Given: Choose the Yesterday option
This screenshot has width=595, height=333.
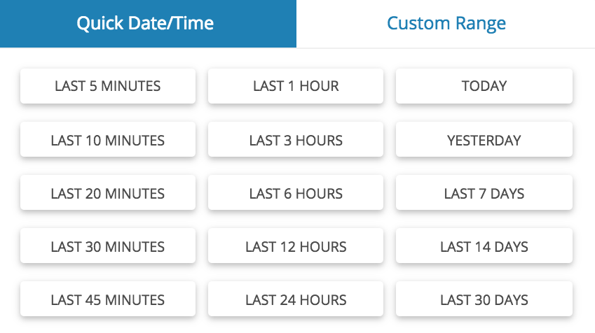Looking at the screenshot, I should click(484, 139).
